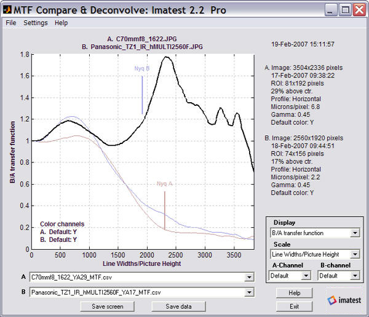Click the text 29% above ctr.
Viewport: 369px width, 317px height.
pyautogui.click(x=292, y=91)
